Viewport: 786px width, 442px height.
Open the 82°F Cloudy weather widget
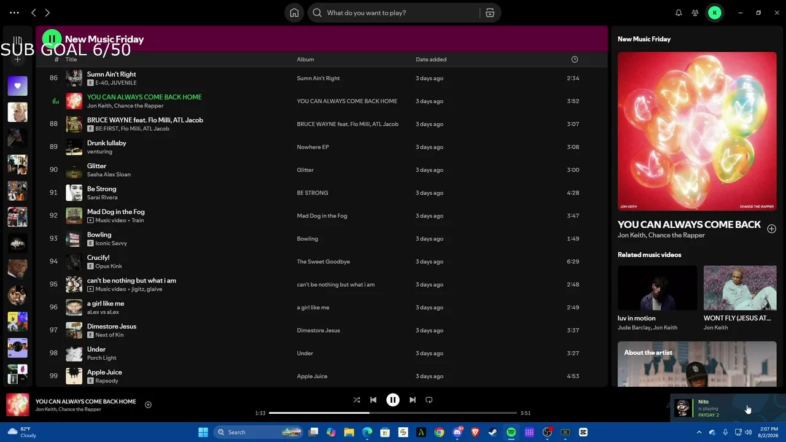pos(21,432)
